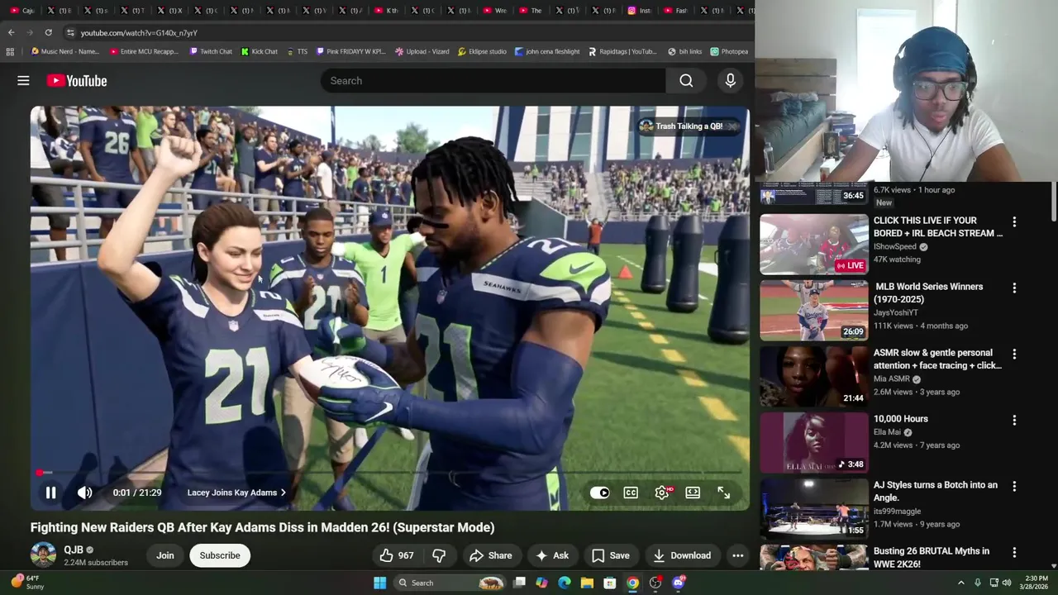Open the MLB World Series Winners thumbnail
Image resolution: width=1058 pixels, height=595 pixels.
pyautogui.click(x=814, y=310)
